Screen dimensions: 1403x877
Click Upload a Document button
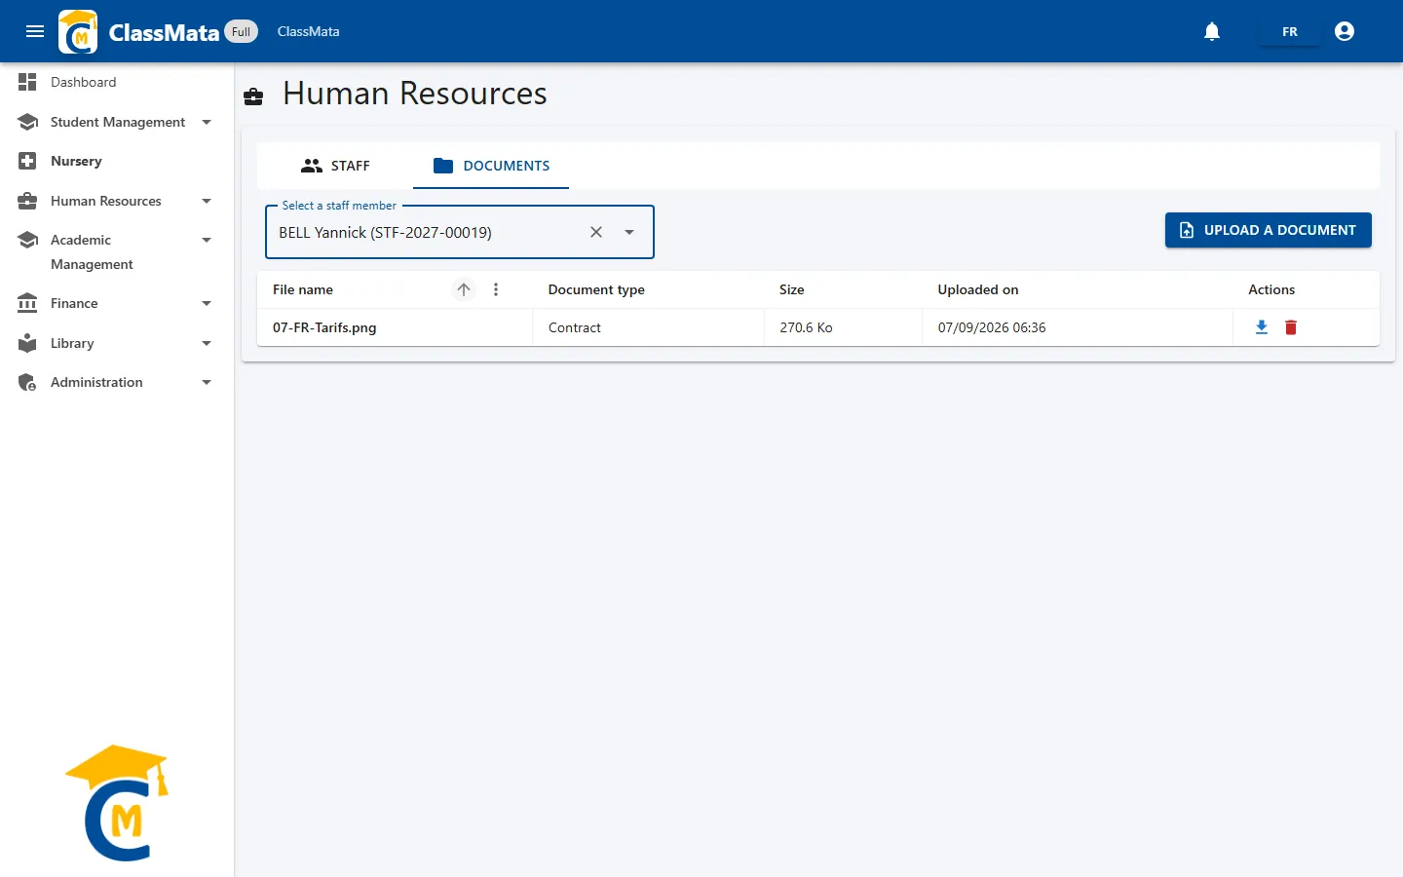coord(1269,230)
